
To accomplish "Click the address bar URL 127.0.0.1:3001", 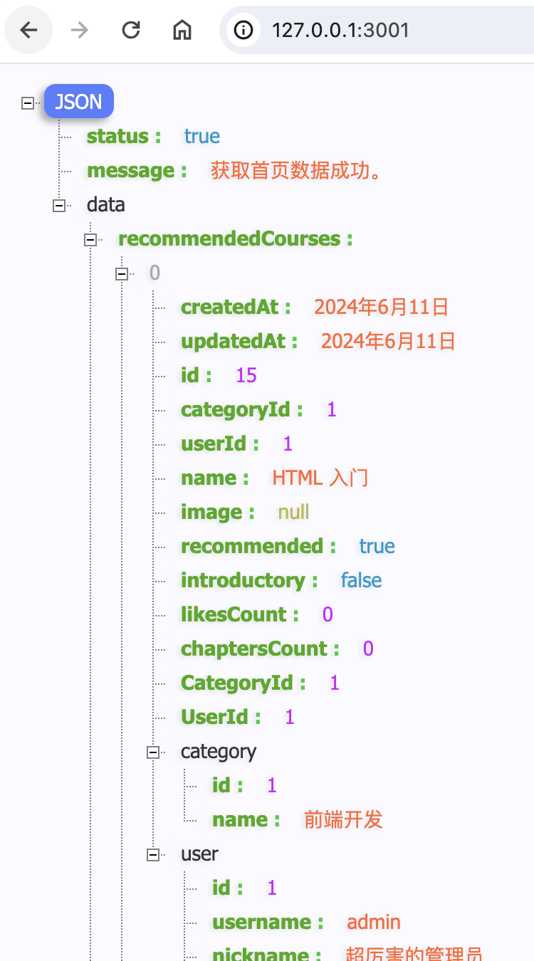I will click(340, 30).
